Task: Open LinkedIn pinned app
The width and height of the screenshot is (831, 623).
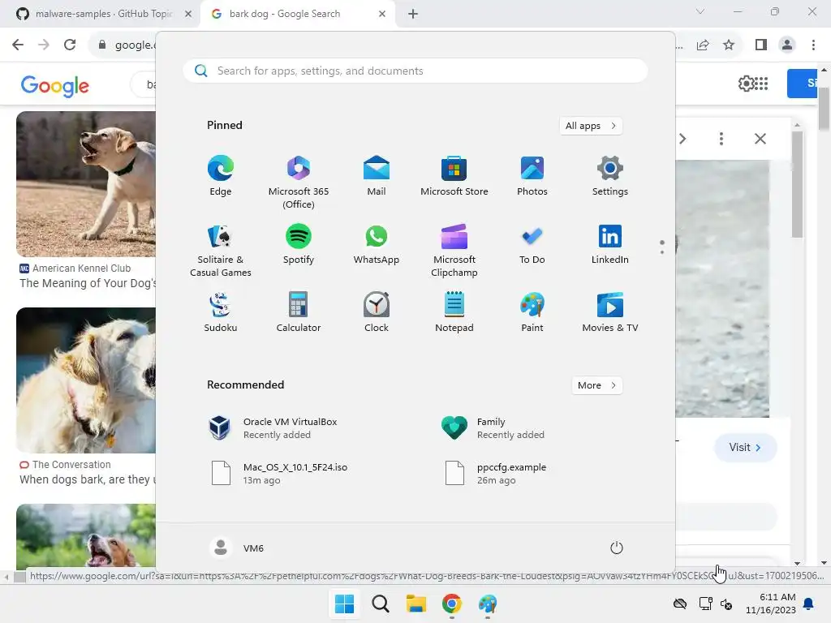Action: coord(610,244)
